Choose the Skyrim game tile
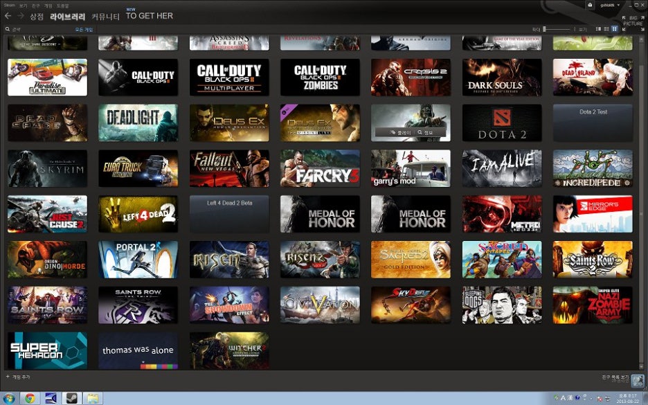Screen dimensions: 648x405 coord(48,168)
